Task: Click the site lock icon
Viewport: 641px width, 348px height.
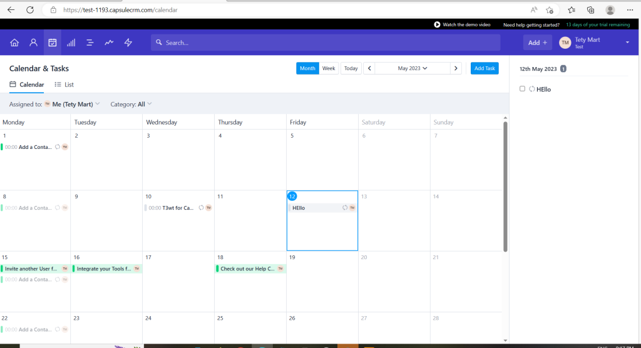Action: click(54, 10)
